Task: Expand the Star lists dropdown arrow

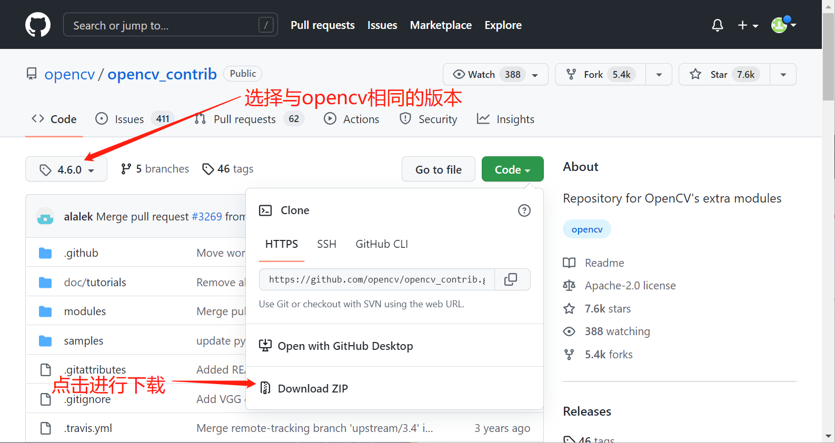Action: point(783,75)
